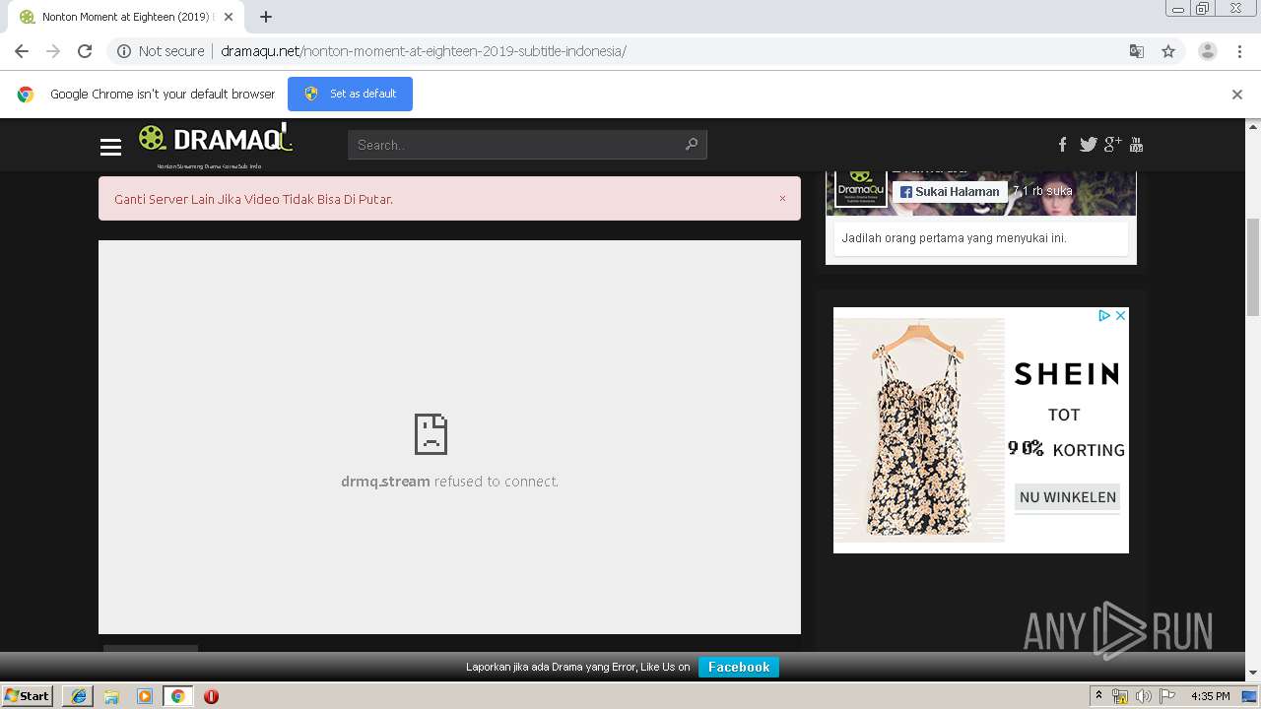The height and width of the screenshot is (709, 1261).
Task: Click the drmq.stream refused to connect message
Action: click(x=449, y=482)
